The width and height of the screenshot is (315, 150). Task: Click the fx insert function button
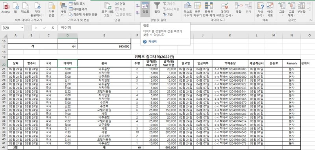(53, 28)
